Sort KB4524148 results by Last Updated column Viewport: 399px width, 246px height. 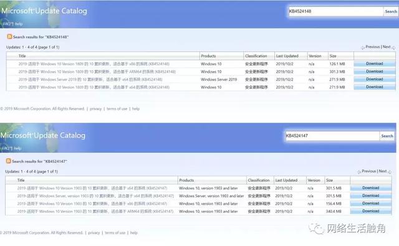pyautogui.click(x=287, y=56)
